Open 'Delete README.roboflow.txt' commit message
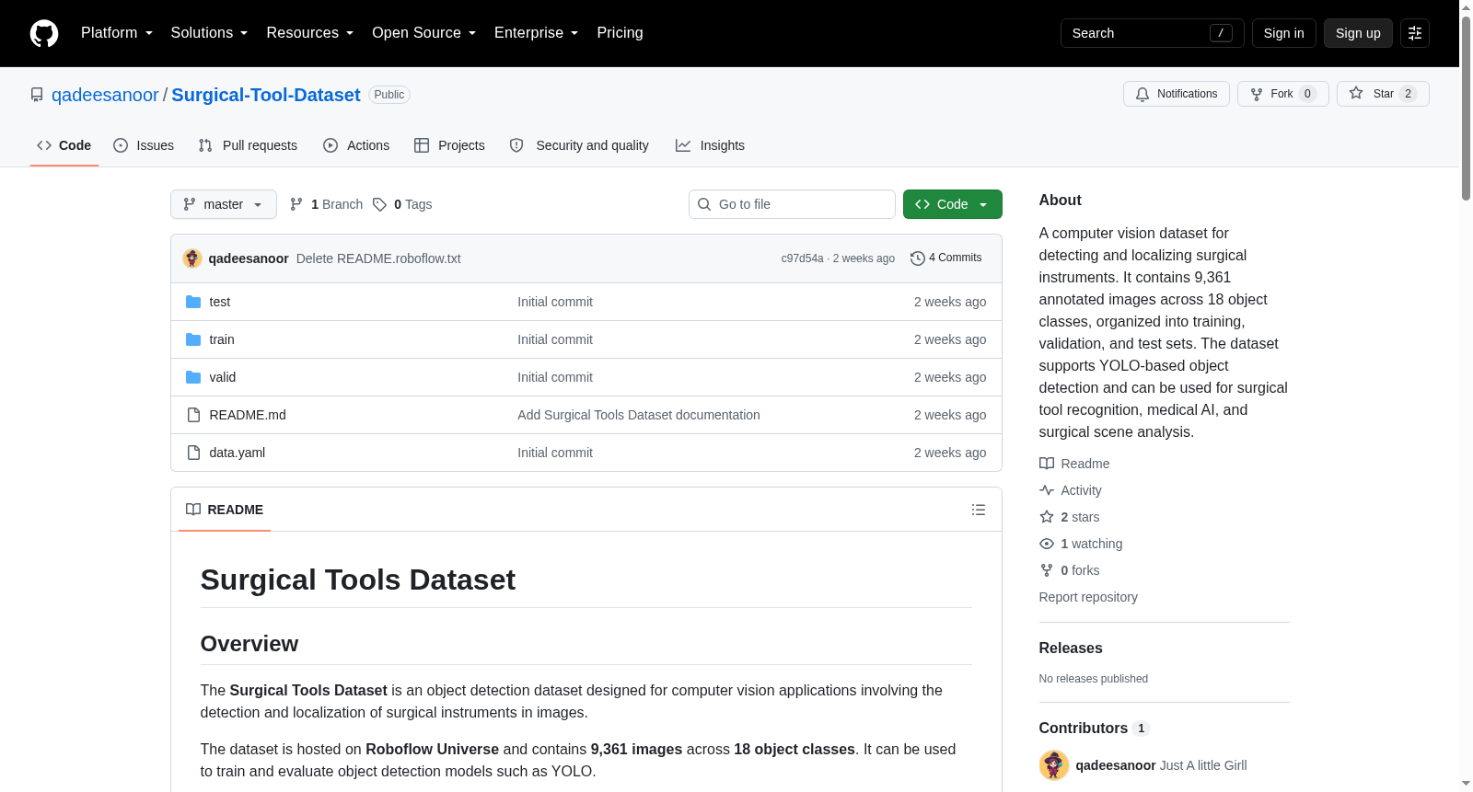 pos(378,258)
